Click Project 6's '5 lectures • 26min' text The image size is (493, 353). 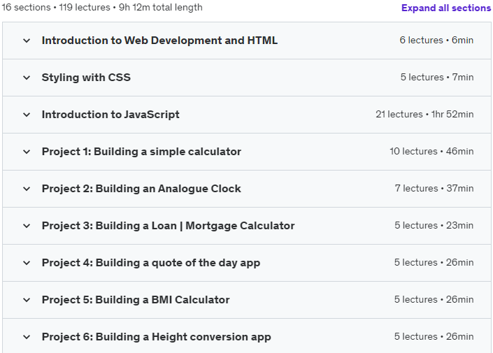(x=434, y=337)
